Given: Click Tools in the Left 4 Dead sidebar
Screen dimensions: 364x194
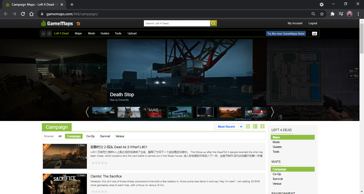Looking at the screenshot, I should [276, 152].
